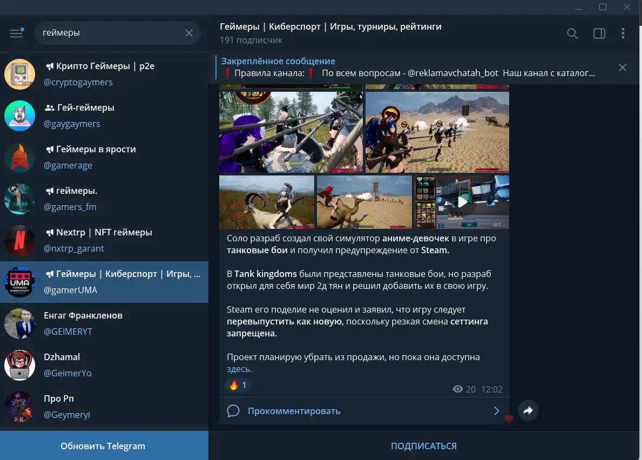Open chat with Dzhamal @GeimerYo
642x460 pixels.
(x=104, y=365)
